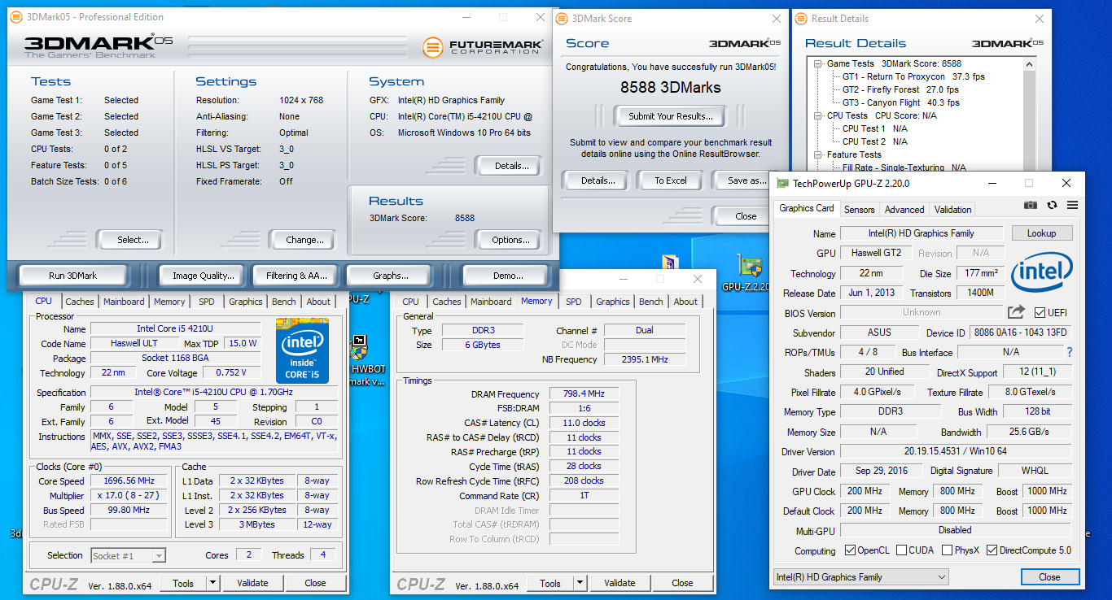Switch to the GPU-Z Advanced tab

pos(904,209)
